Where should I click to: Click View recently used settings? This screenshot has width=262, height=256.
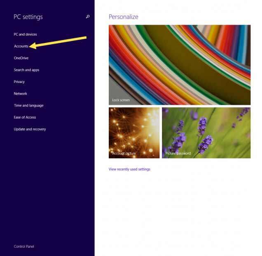click(129, 169)
